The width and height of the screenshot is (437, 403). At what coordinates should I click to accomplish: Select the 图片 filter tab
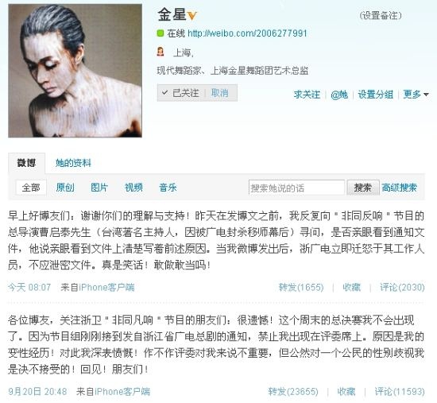(99, 188)
